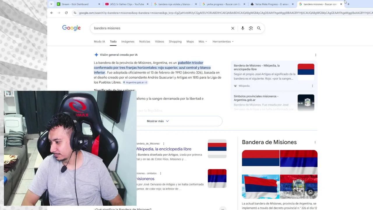This screenshot has width=373, height=210.
Task: Open three-dot menu beside símbolos result
Action: point(160,173)
